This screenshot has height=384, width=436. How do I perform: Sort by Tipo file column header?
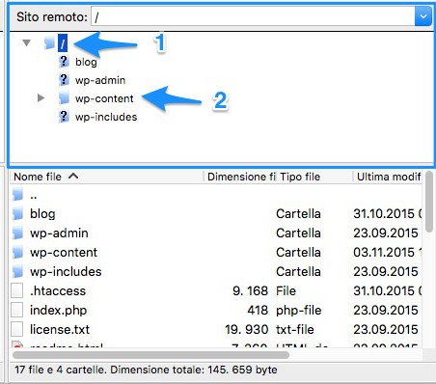(x=300, y=177)
